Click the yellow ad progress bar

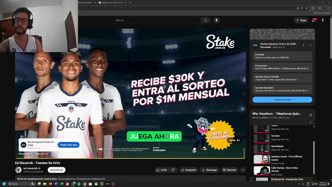pos(130,158)
